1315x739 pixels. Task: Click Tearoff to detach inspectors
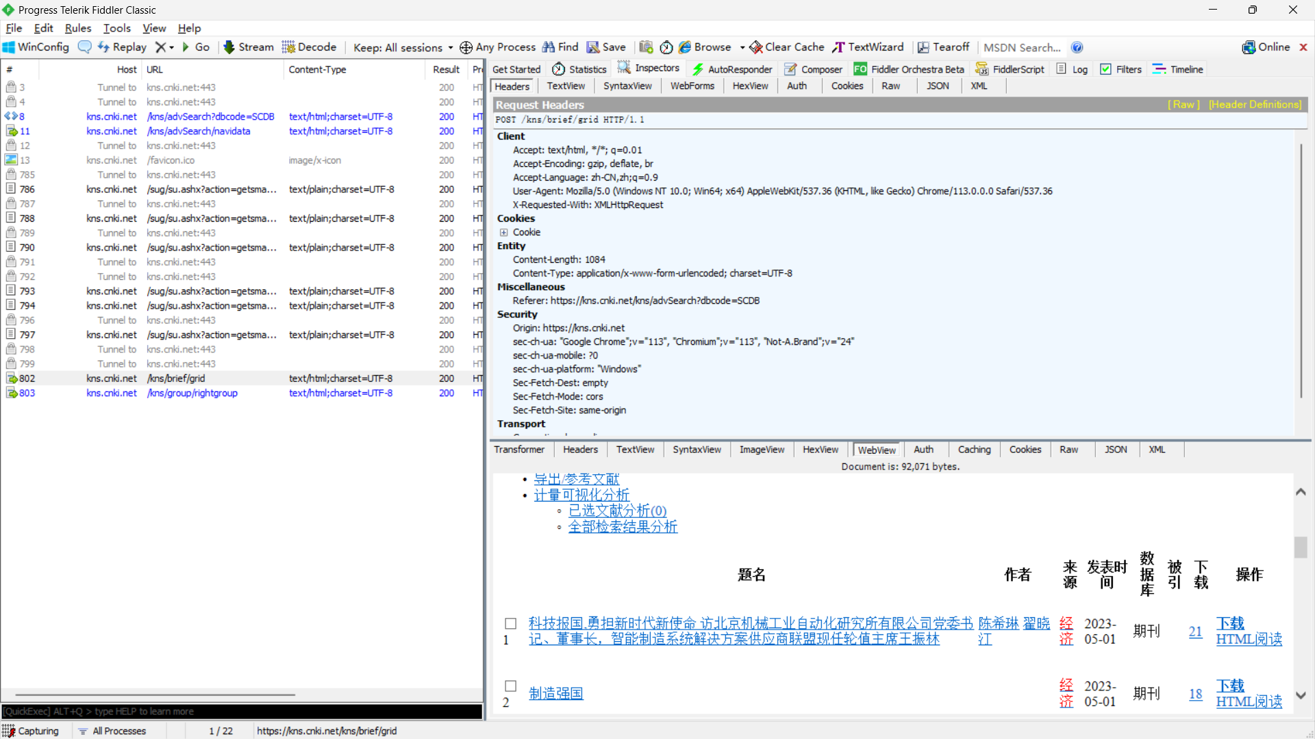(944, 47)
